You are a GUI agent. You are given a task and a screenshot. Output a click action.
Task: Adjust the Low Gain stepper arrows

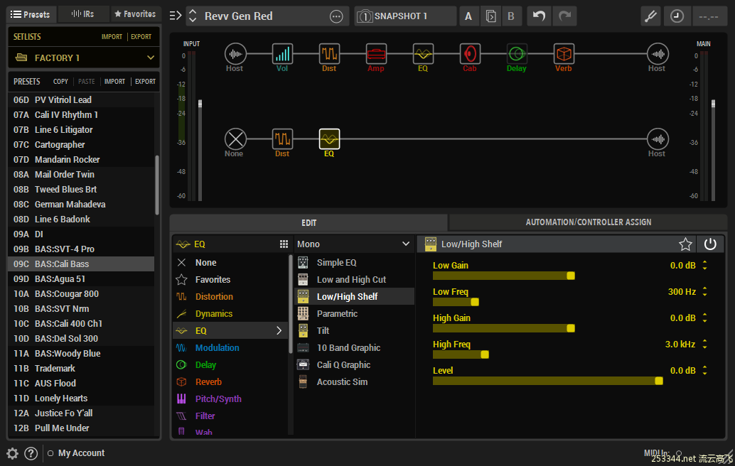(704, 266)
